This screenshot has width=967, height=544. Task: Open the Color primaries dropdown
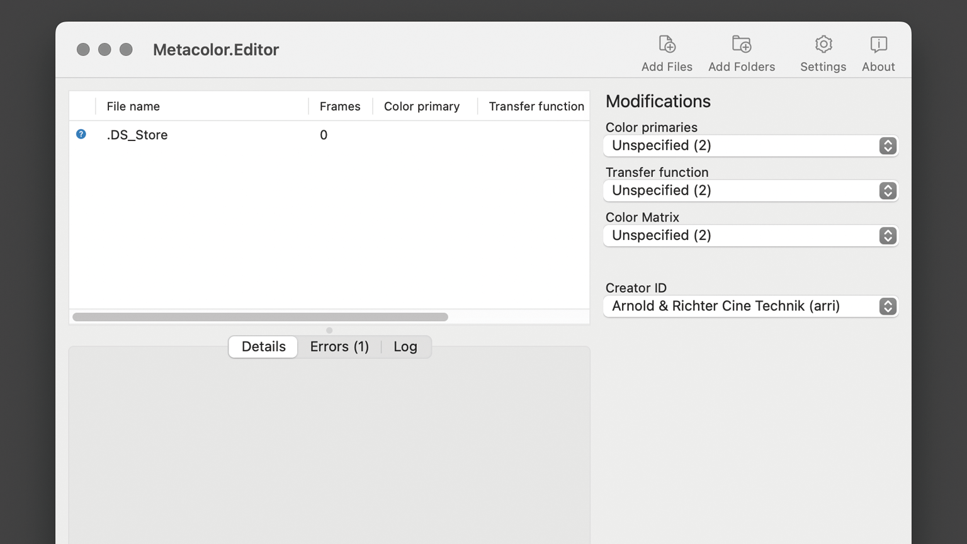750,146
